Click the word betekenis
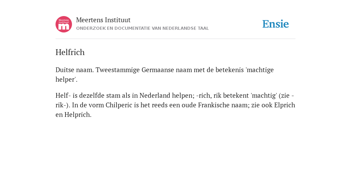 229,70
